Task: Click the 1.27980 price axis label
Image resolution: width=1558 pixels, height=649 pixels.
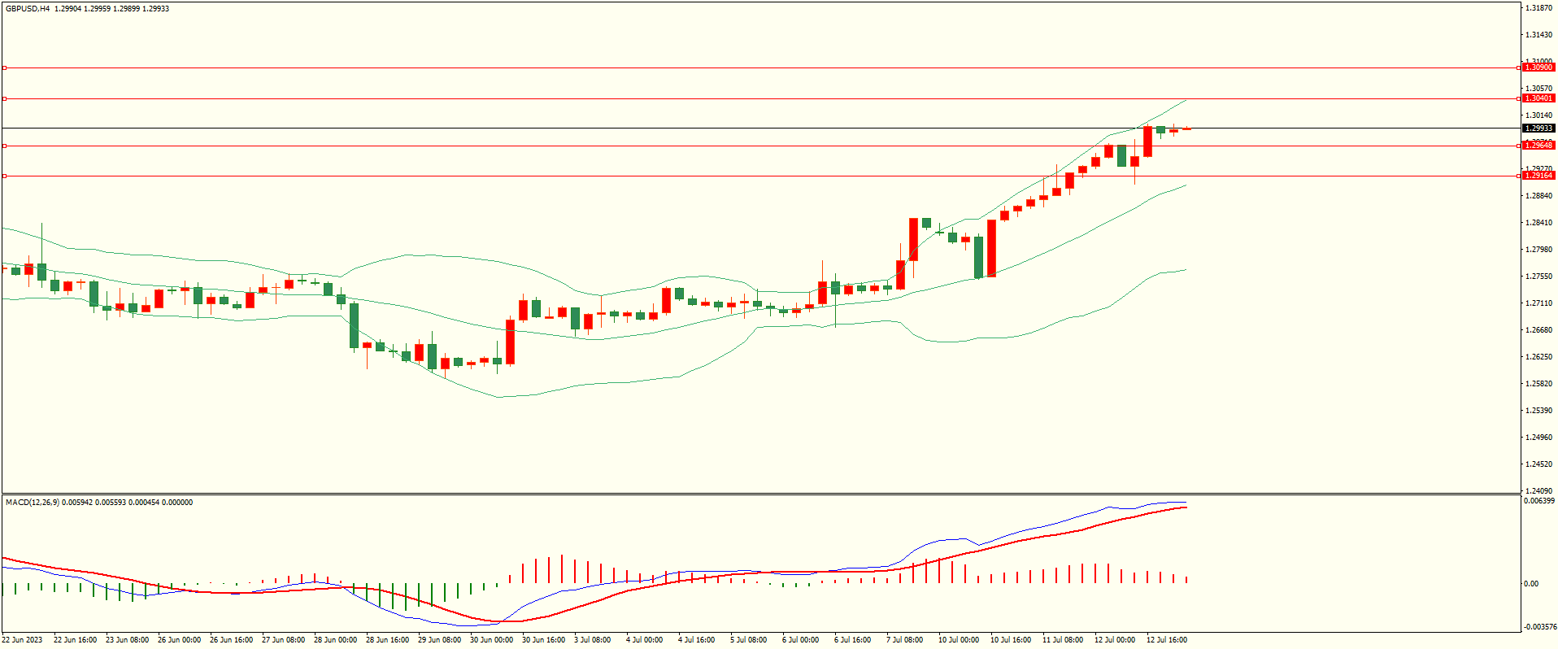Action: 1538,250
